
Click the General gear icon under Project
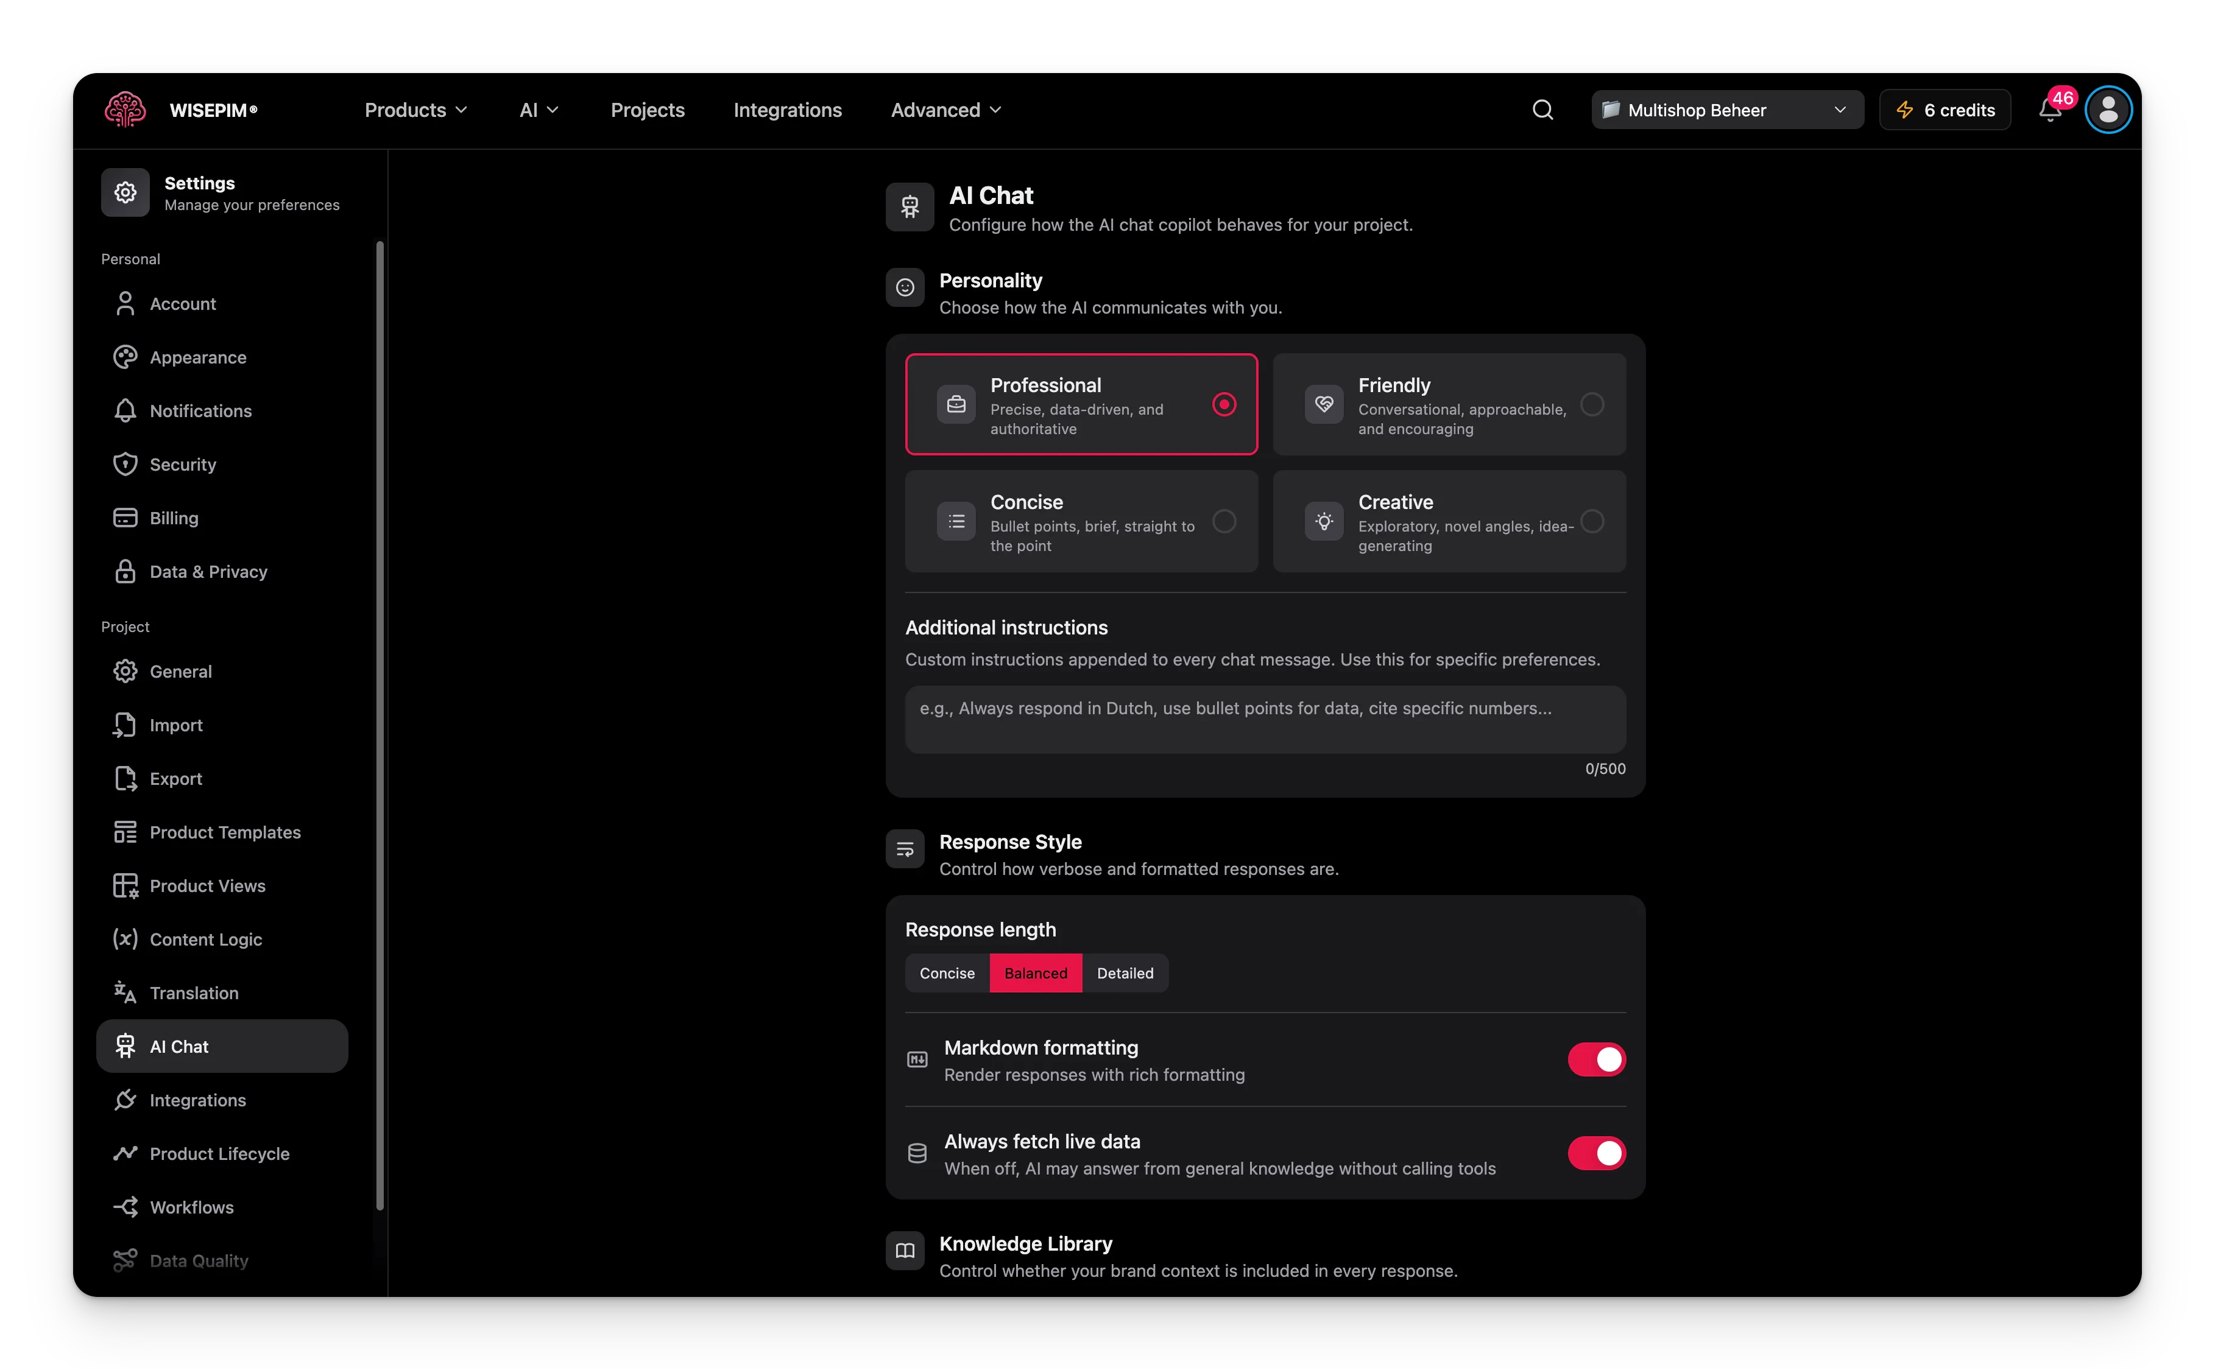[125, 672]
